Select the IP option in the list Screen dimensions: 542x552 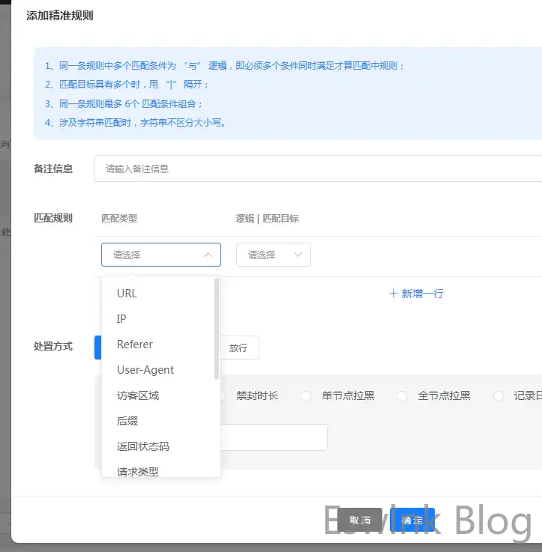click(121, 319)
